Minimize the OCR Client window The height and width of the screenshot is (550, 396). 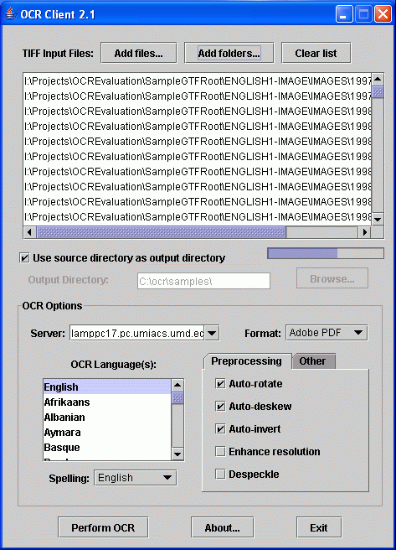pos(344,14)
